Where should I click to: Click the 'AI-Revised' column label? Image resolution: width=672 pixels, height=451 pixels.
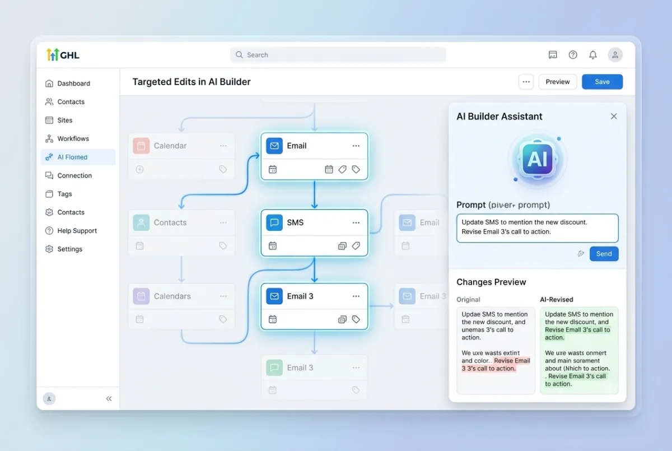(557, 300)
